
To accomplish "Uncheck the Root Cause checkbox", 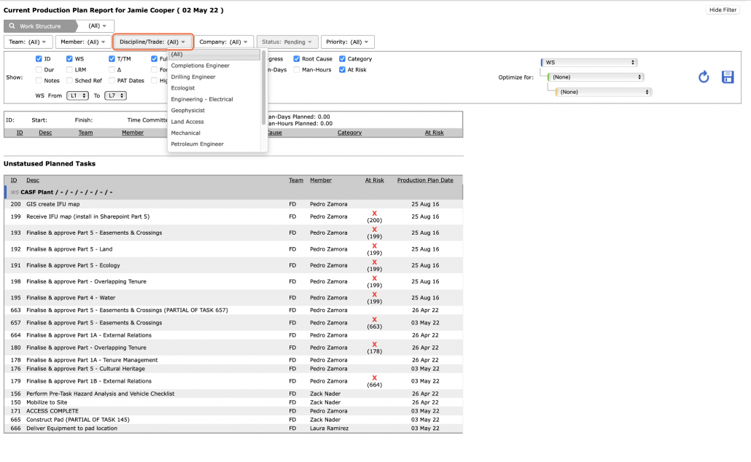I will [x=297, y=59].
